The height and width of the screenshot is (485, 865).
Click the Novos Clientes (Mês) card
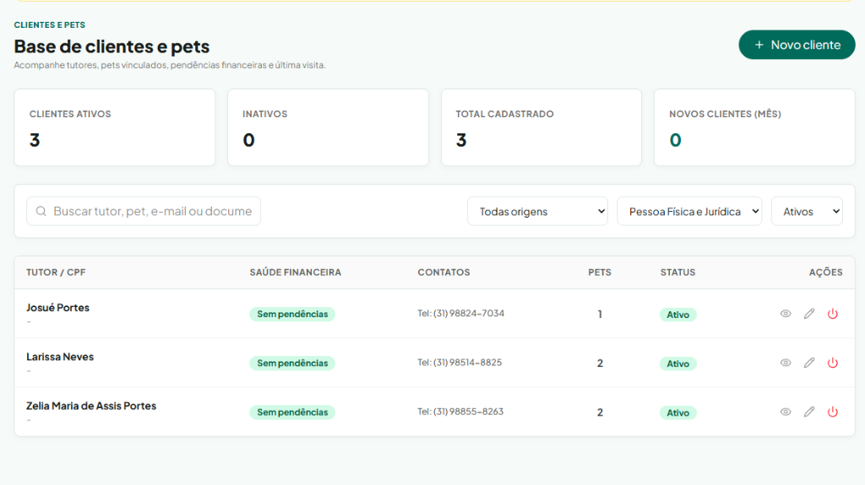(754, 127)
